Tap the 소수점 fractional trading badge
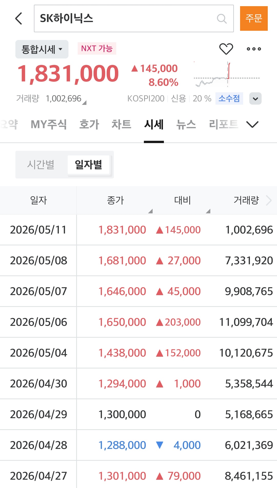277x488 pixels. tap(229, 98)
